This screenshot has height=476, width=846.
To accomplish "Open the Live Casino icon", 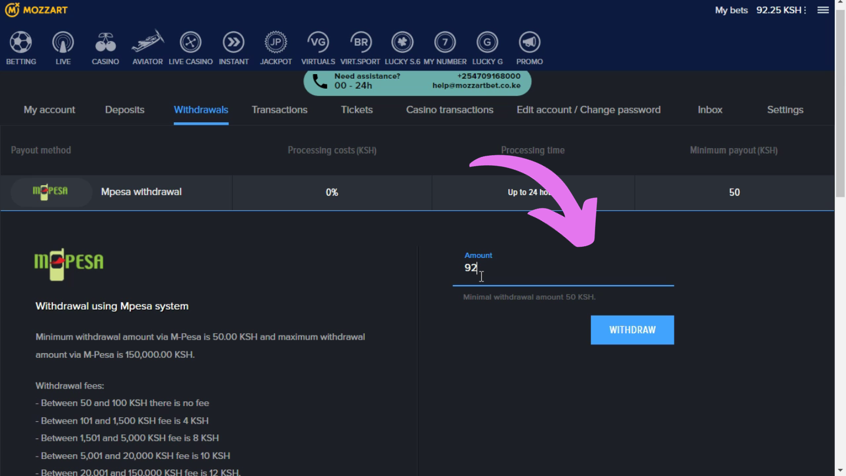I will [190, 42].
